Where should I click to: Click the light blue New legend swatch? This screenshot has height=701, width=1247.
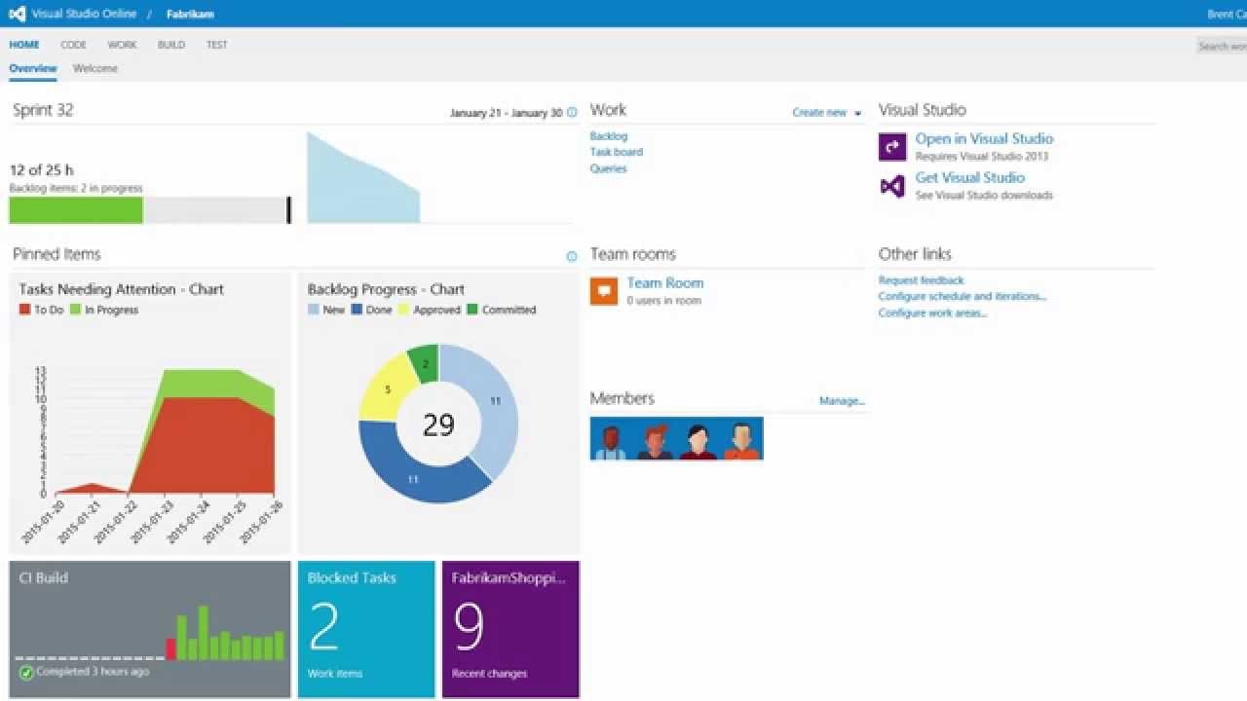pos(314,310)
